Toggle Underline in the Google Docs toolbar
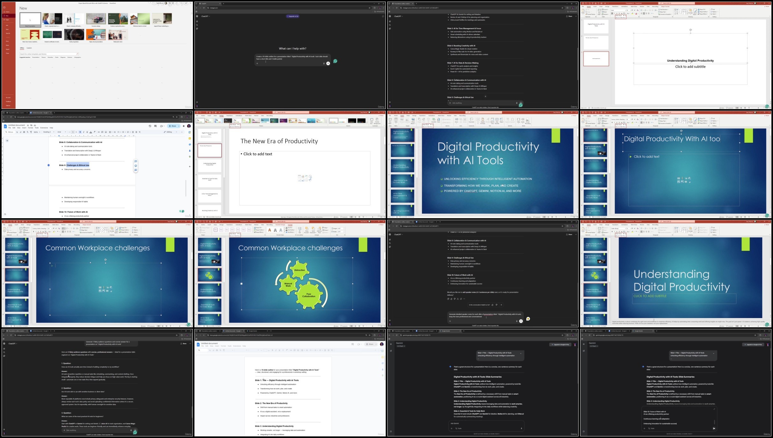Viewport: 773px width, 438px height. pos(87,132)
